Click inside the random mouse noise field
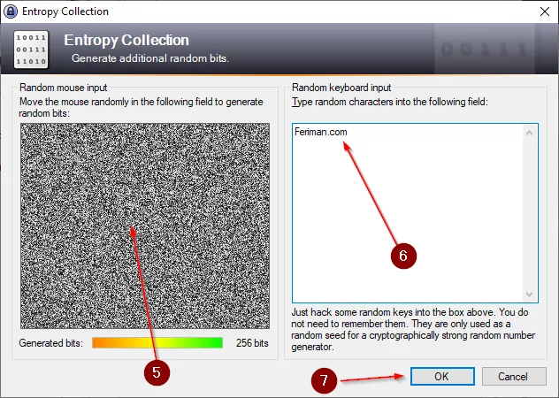The height and width of the screenshot is (398, 559). [145, 226]
